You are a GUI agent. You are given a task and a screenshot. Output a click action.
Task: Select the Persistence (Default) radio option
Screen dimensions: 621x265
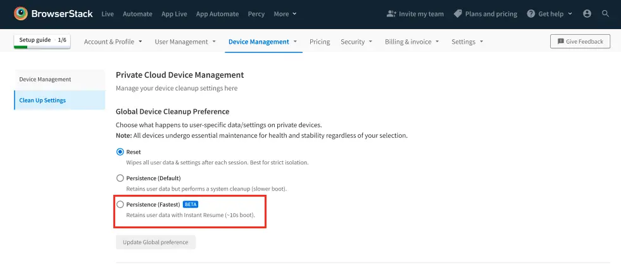120,178
